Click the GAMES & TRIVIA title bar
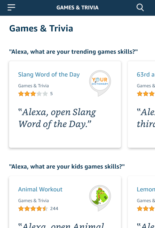Image resolution: width=155 pixels, height=228 pixels. tap(78, 7)
